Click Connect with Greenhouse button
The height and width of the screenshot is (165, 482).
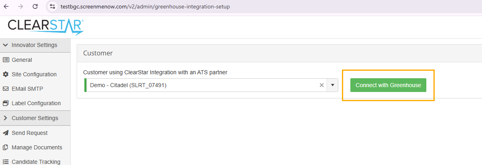(x=388, y=85)
